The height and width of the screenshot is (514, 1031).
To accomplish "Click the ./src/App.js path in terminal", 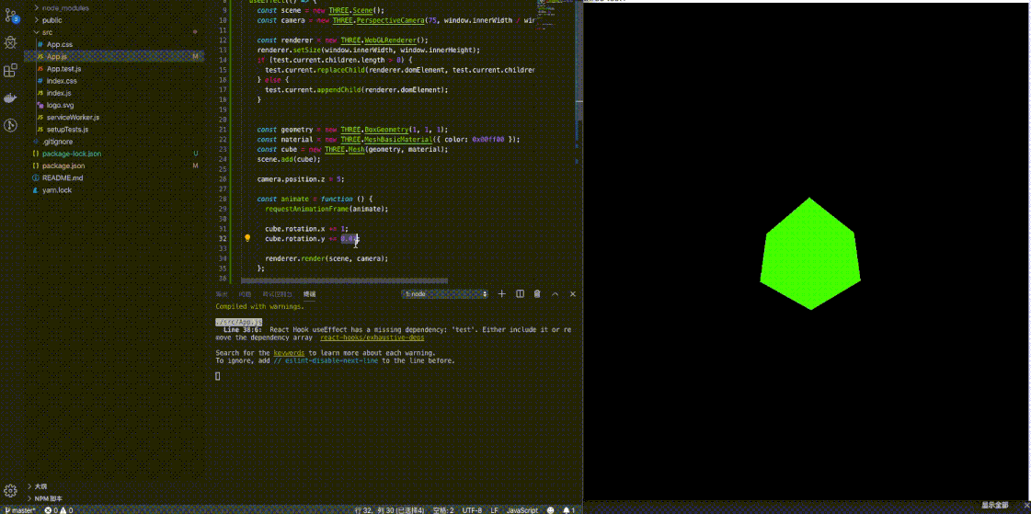I will (x=239, y=322).
